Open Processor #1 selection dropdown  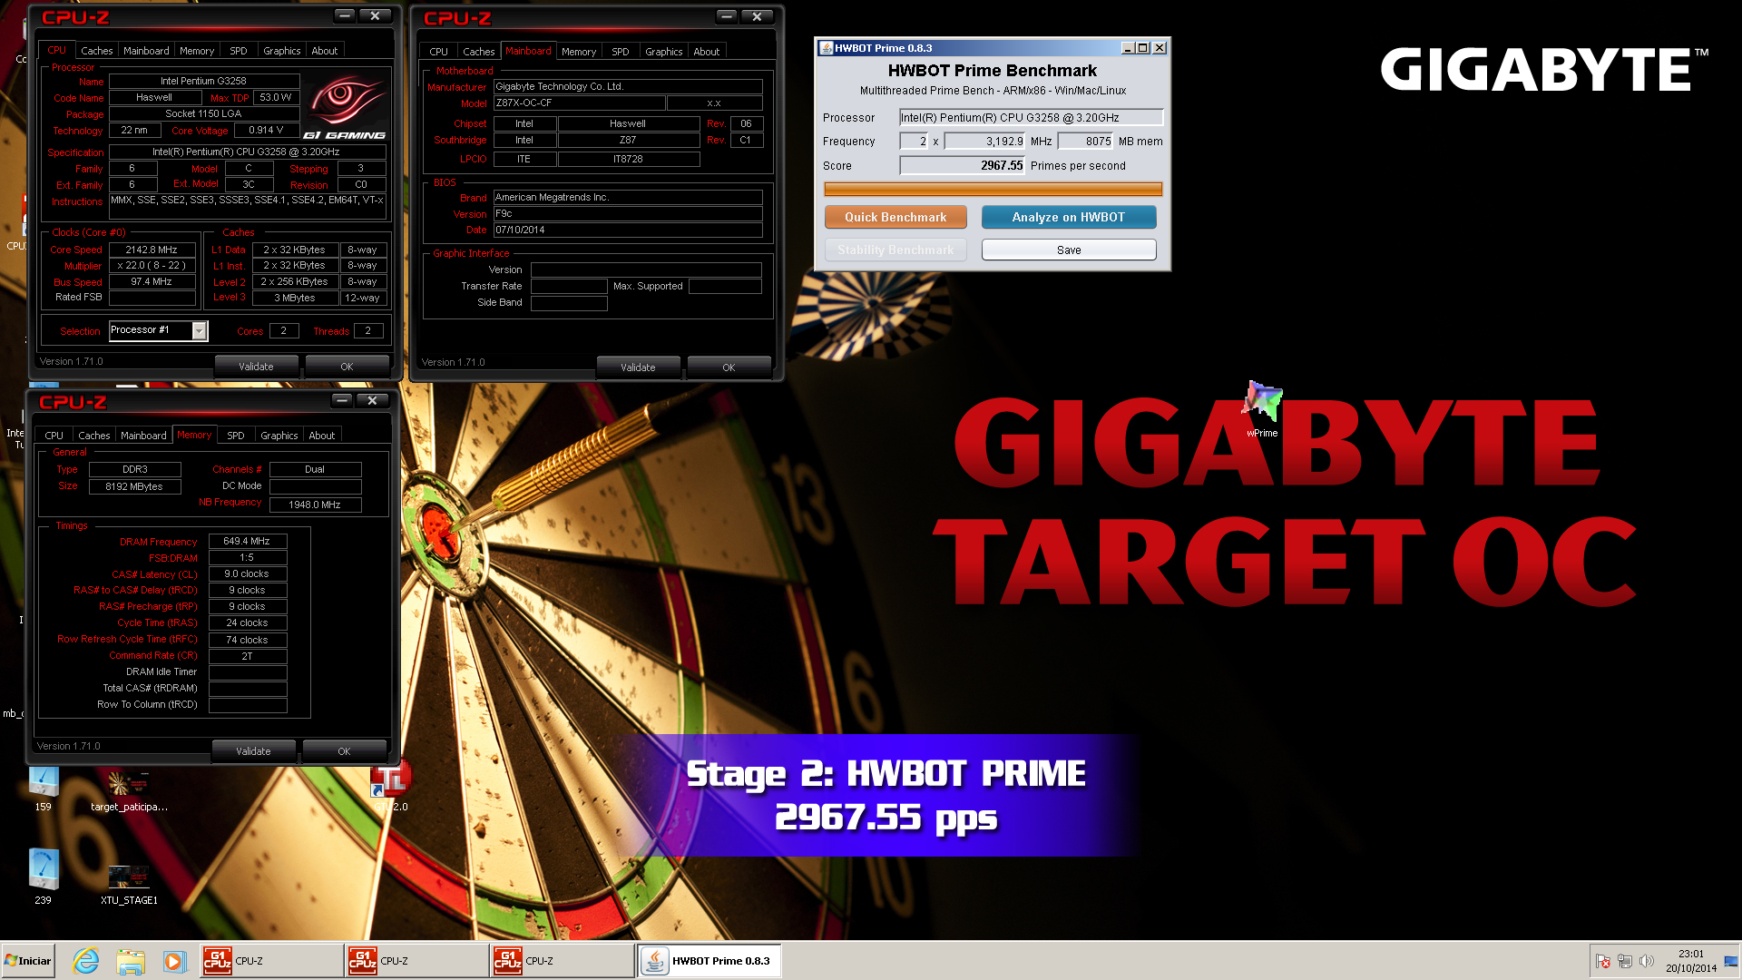[199, 331]
